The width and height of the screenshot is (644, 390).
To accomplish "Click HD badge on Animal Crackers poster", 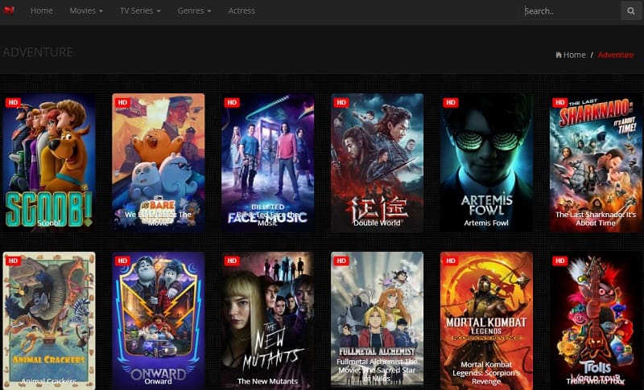I will [13, 261].
